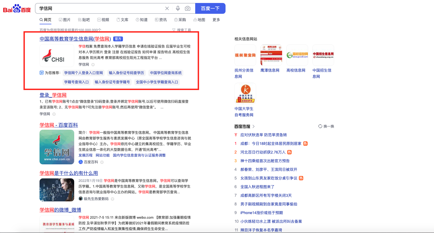Expand arrow beside 学信网 source label
Viewport: 434px width, 233px height.
click(93, 65)
